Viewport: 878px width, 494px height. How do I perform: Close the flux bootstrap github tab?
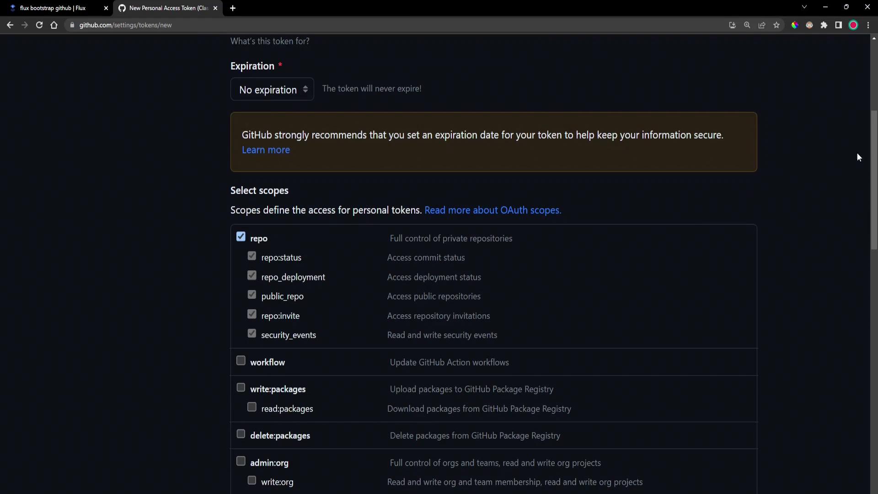tap(106, 8)
